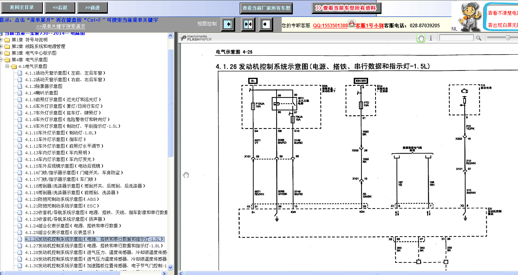Click the page icon next to 4.1.20防抱死制动系统示意图(ABS)
Image resolution: width=518 pixels, height=275 pixels.
[x=20, y=199]
